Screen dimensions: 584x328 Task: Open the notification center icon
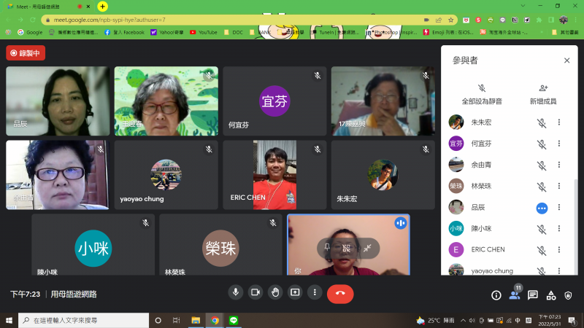[572, 320]
